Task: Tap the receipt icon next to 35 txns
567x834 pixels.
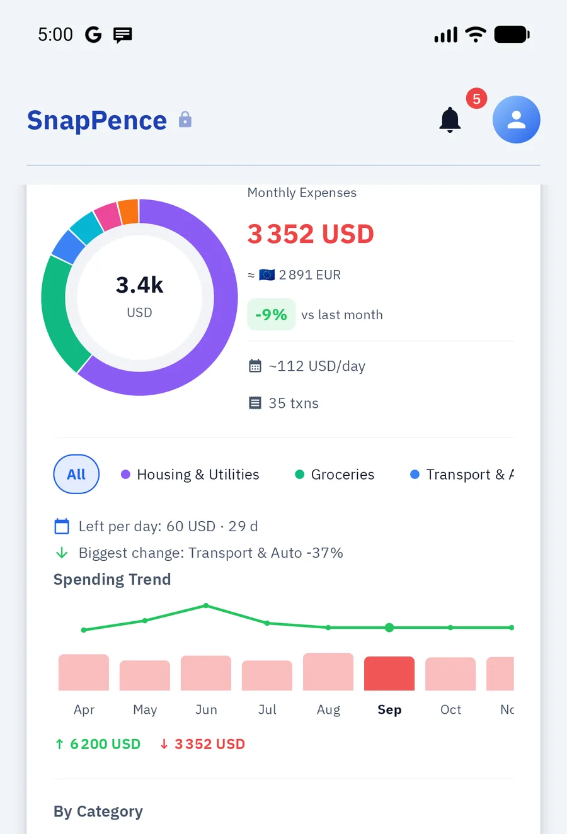Action: pos(255,403)
